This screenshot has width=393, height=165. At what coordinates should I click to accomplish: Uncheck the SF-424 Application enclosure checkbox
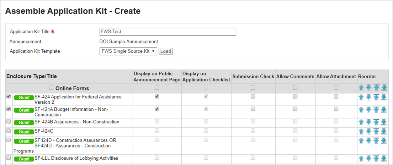point(9,97)
